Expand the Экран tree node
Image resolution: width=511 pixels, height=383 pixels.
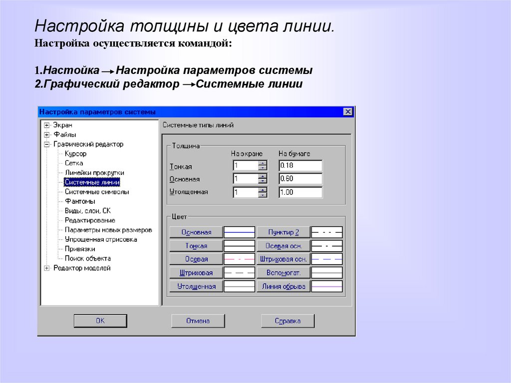pos(47,125)
